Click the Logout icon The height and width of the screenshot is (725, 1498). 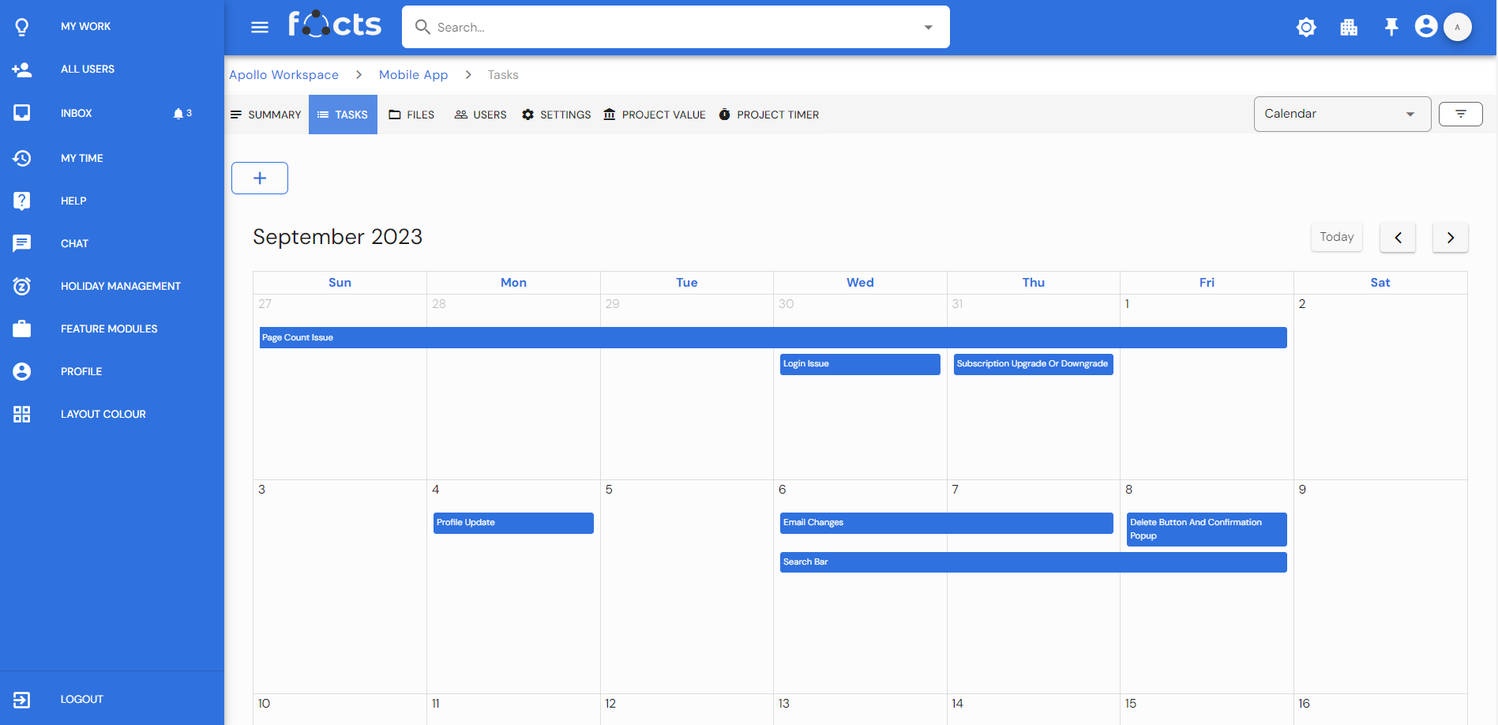(22, 699)
